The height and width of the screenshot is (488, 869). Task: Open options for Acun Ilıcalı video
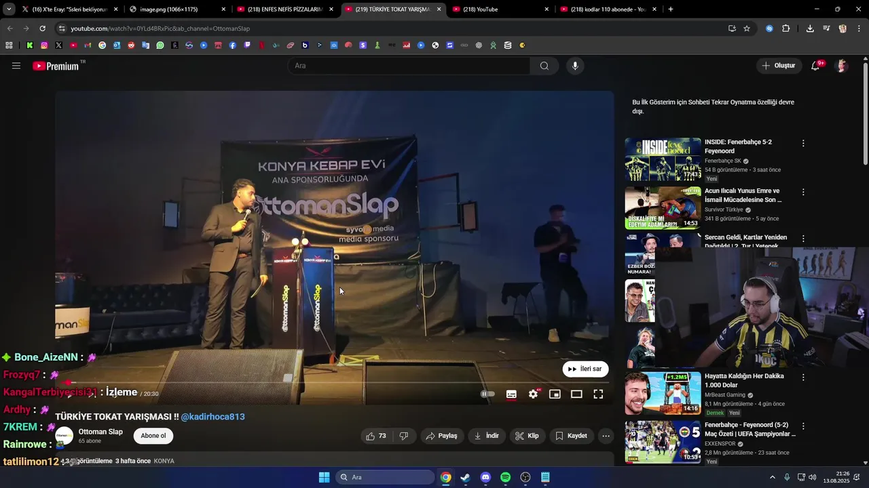tap(803, 192)
